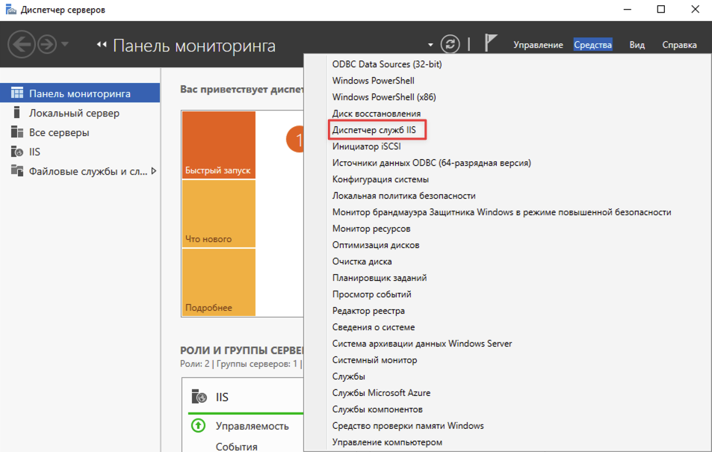
Task: Expand Файловые службы submenu arrow
Action: click(x=154, y=171)
